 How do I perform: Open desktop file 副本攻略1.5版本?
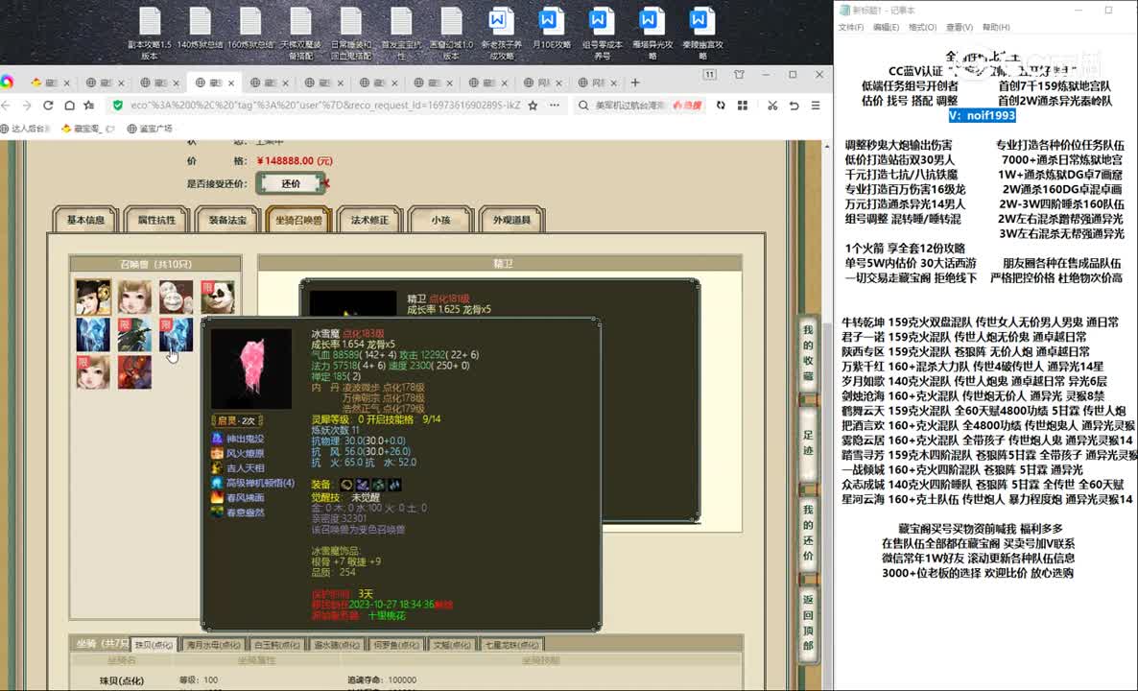click(x=150, y=34)
